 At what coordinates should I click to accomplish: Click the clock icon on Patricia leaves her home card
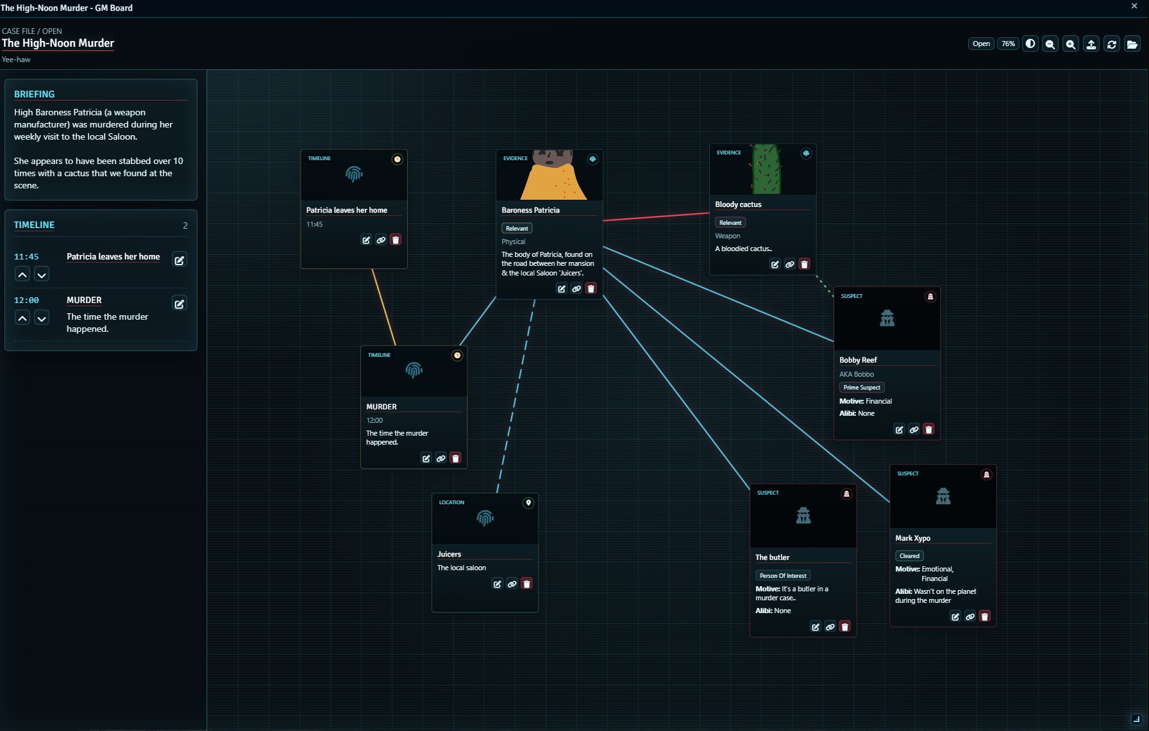(x=398, y=159)
